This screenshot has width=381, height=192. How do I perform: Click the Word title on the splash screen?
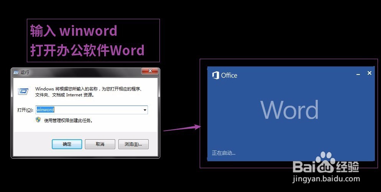pyautogui.click(x=289, y=109)
